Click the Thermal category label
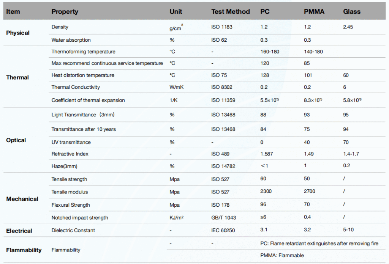The image size is (389, 264). 17,77
